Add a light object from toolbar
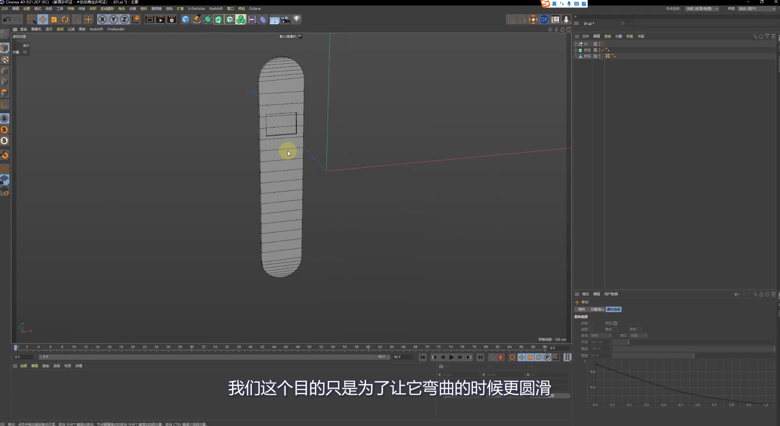780x426 pixels. pos(297,19)
